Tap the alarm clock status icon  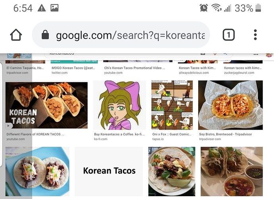click(x=204, y=8)
